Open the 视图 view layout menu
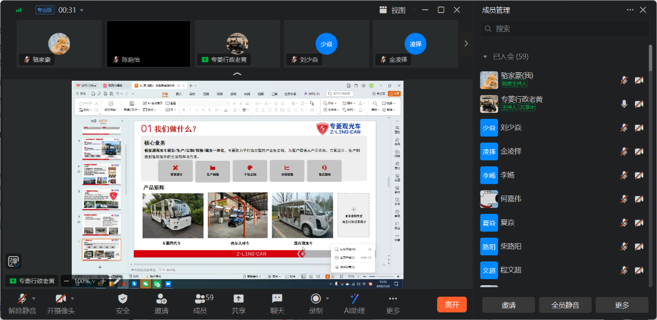657x320 pixels. pos(392,10)
